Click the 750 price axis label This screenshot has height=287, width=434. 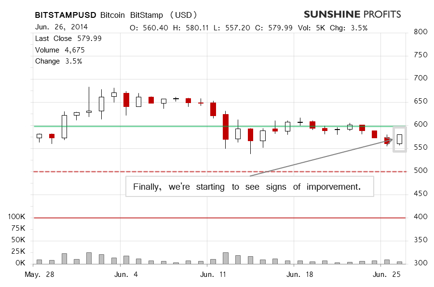[x=420, y=55]
